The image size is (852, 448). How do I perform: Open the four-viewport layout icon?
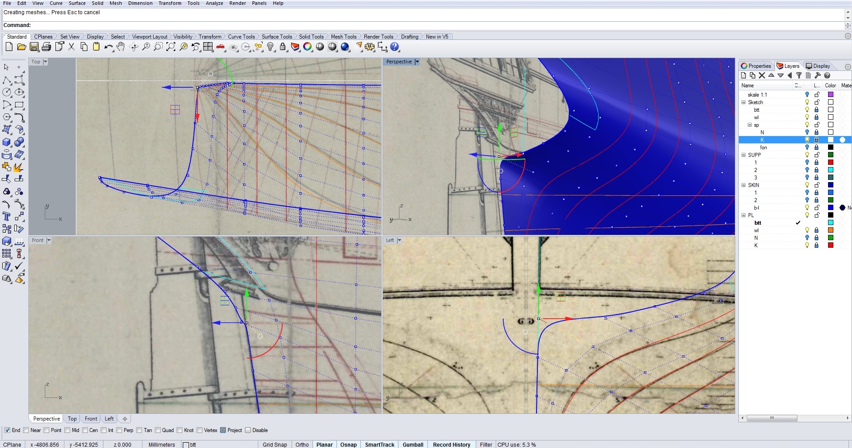pyautogui.click(x=208, y=47)
